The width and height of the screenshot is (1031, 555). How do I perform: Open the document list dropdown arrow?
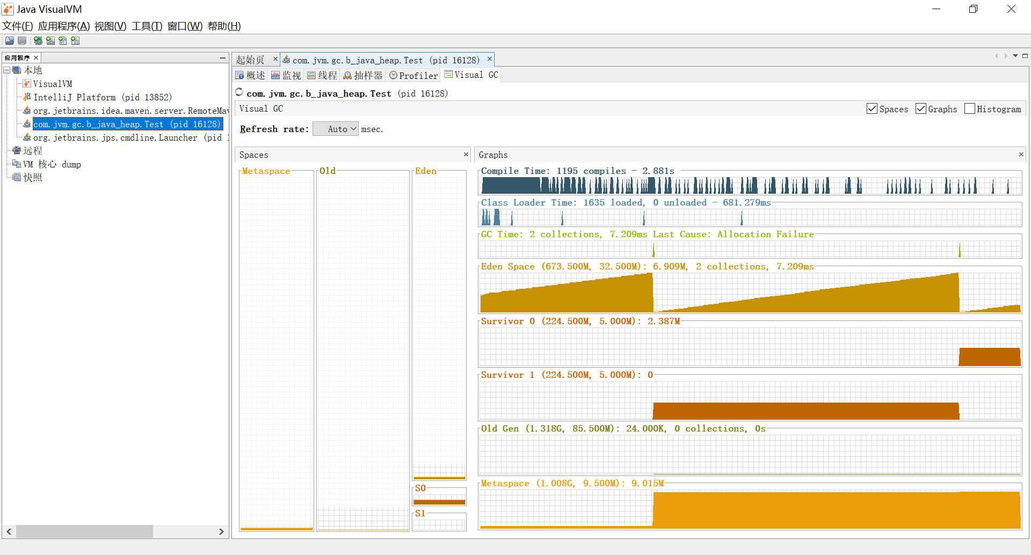pyautogui.click(x=1015, y=56)
